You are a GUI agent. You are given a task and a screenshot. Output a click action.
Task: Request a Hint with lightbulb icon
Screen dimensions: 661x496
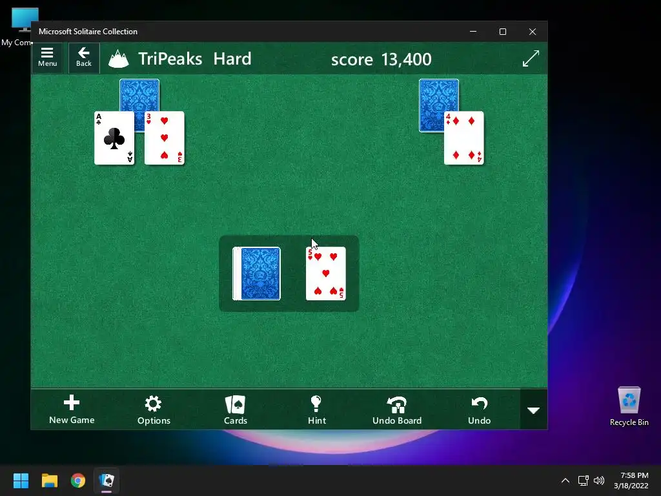click(316, 409)
